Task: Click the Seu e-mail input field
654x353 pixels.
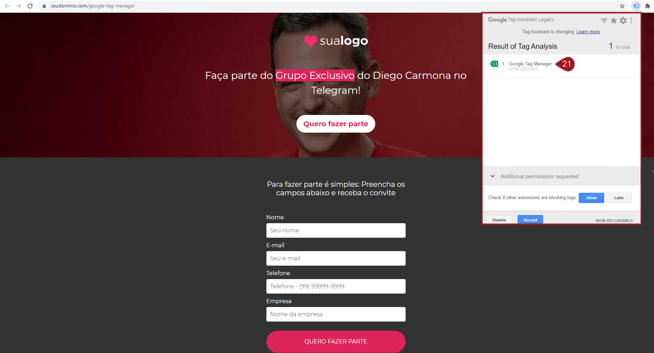Action: (336, 258)
